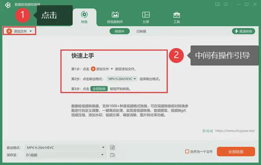Viewport: 261px width, 165px height.
Task: Open the shujuwa.net website link
Action: [235, 131]
